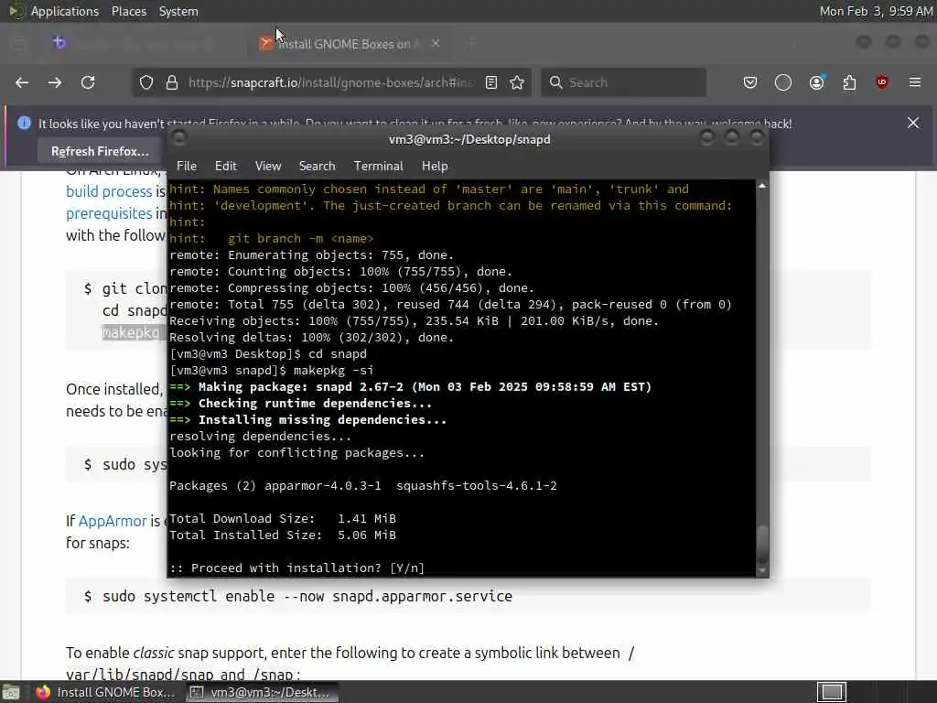Image resolution: width=937 pixels, height=703 pixels.
Task: Open the Terminal menu in terminal
Action: 378,167
